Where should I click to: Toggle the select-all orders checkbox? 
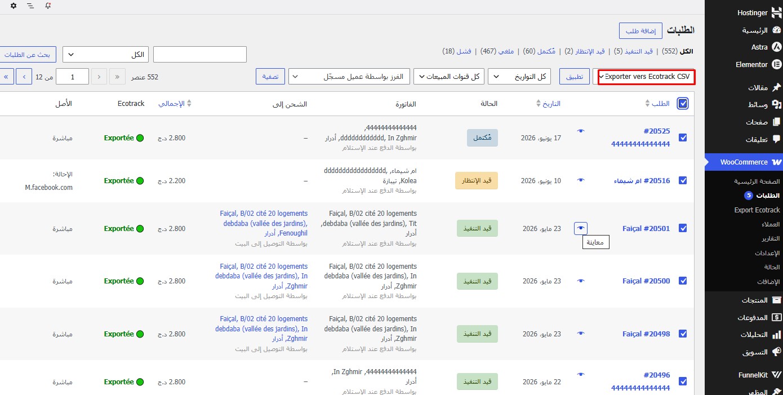tap(683, 103)
